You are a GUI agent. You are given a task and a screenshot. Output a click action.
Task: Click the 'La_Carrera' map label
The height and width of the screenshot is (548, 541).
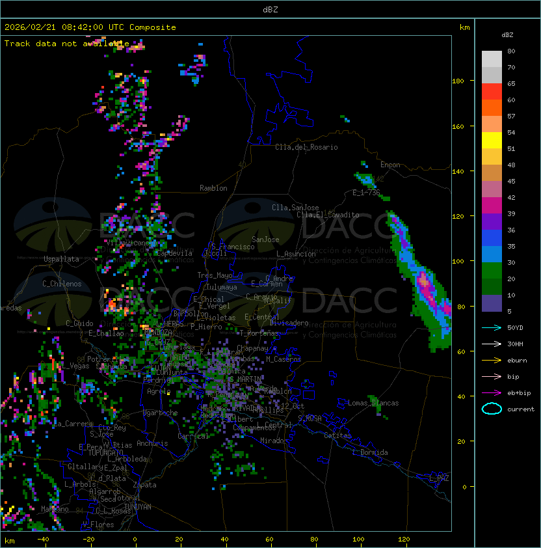coord(73,424)
